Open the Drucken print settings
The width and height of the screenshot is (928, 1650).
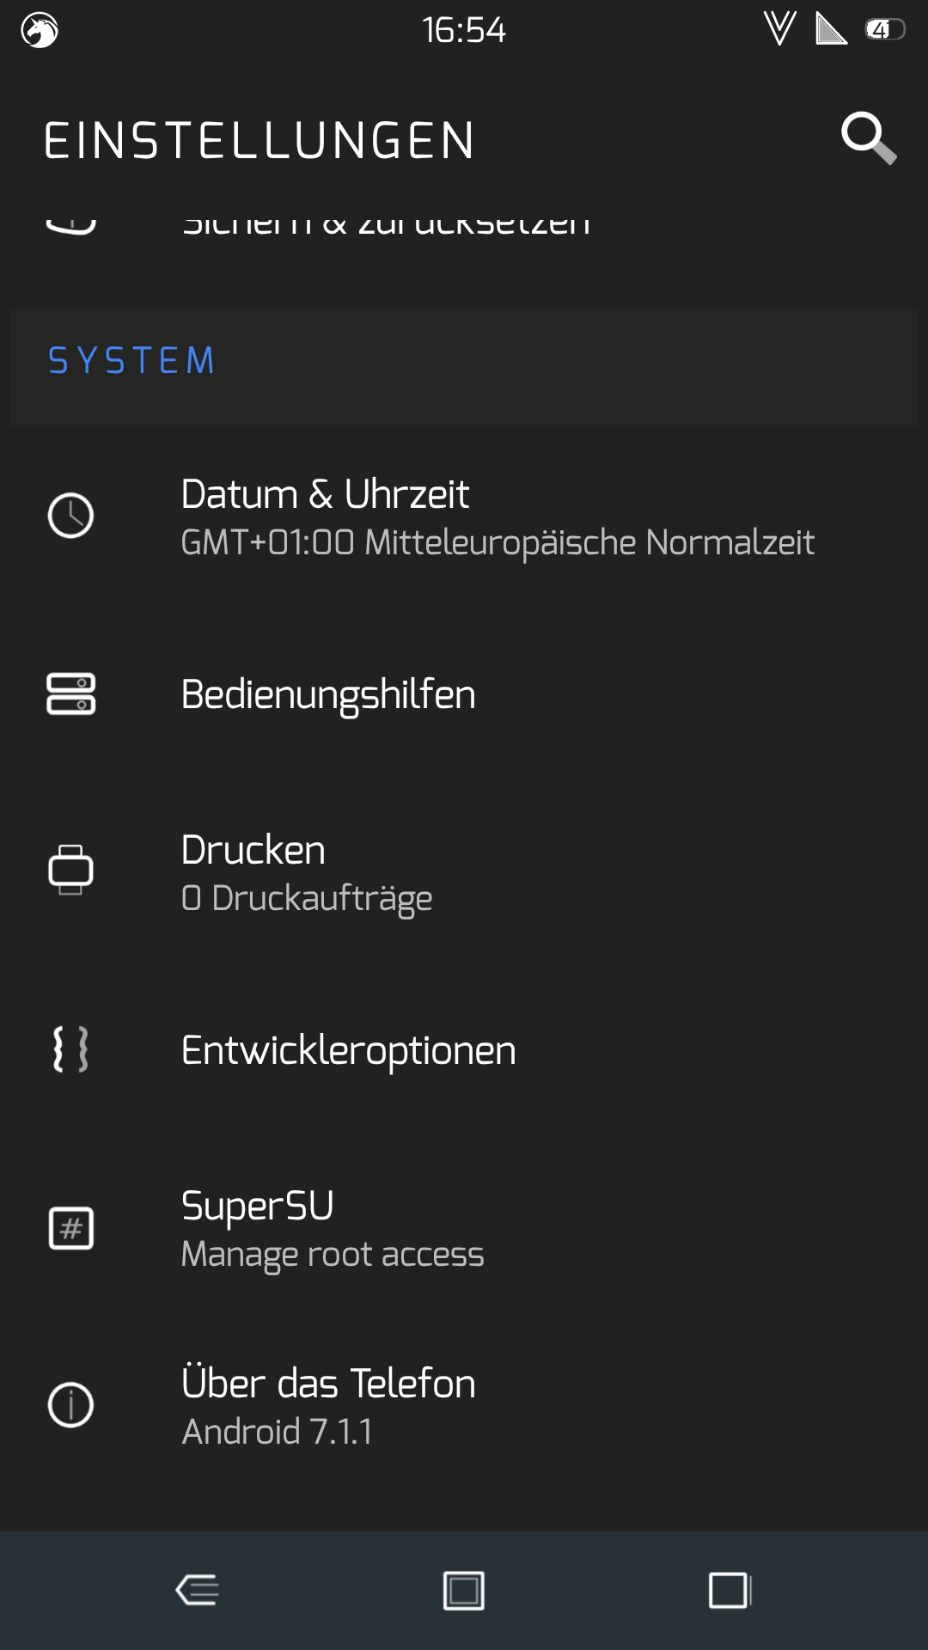[307, 872]
